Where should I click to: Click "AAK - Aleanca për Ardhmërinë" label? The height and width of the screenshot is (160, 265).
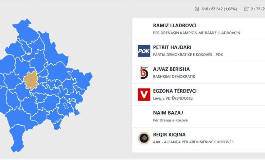click(193, 142)
